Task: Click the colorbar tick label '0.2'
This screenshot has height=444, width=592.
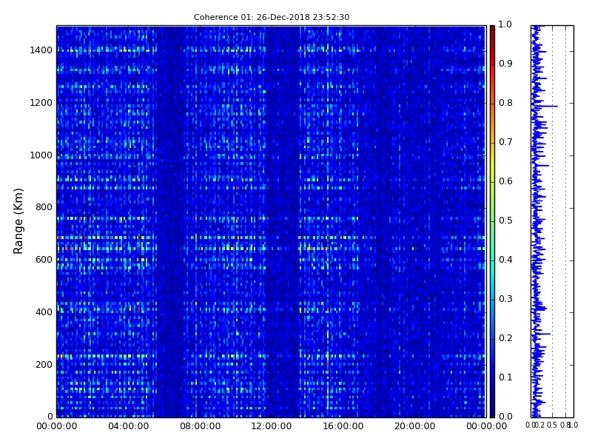Action: coord(505,338)
